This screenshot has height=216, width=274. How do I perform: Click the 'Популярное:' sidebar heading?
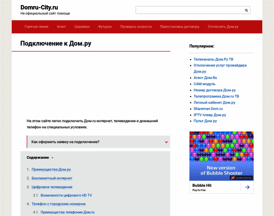pyautogui.click(x=202, y=46)
